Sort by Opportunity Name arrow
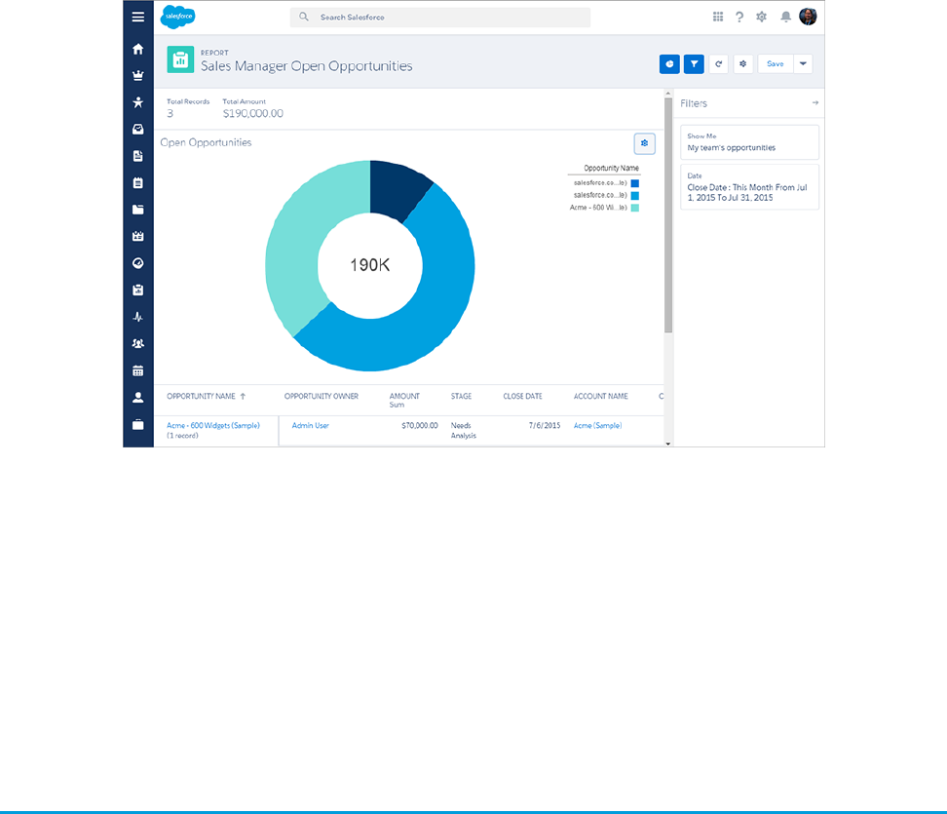The image size is (947, 814). tap(243, 397)
